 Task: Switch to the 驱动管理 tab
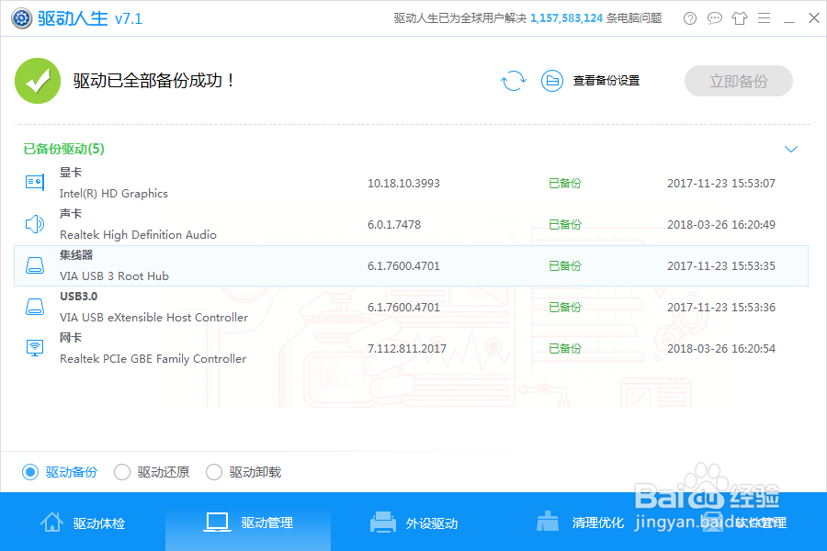[x=248, y=523]
